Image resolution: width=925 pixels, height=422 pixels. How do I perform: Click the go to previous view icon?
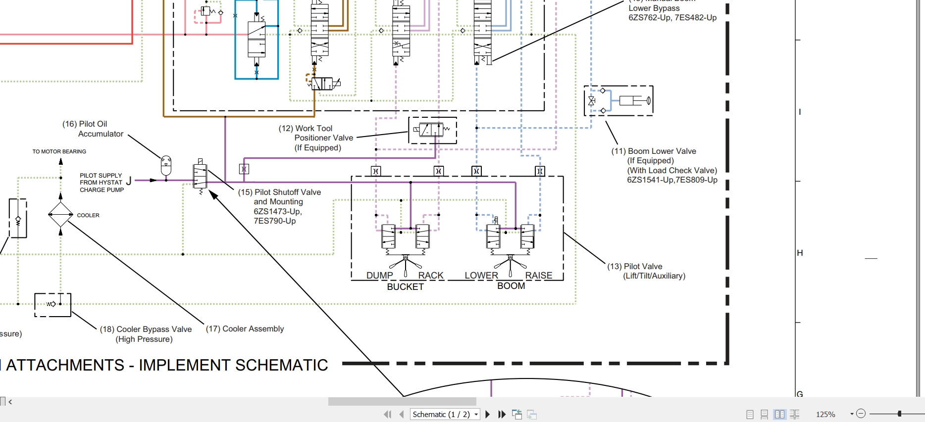point(517,414)
